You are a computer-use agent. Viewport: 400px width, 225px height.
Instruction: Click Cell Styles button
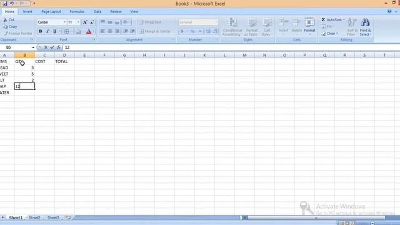click(x=267, y=27)
